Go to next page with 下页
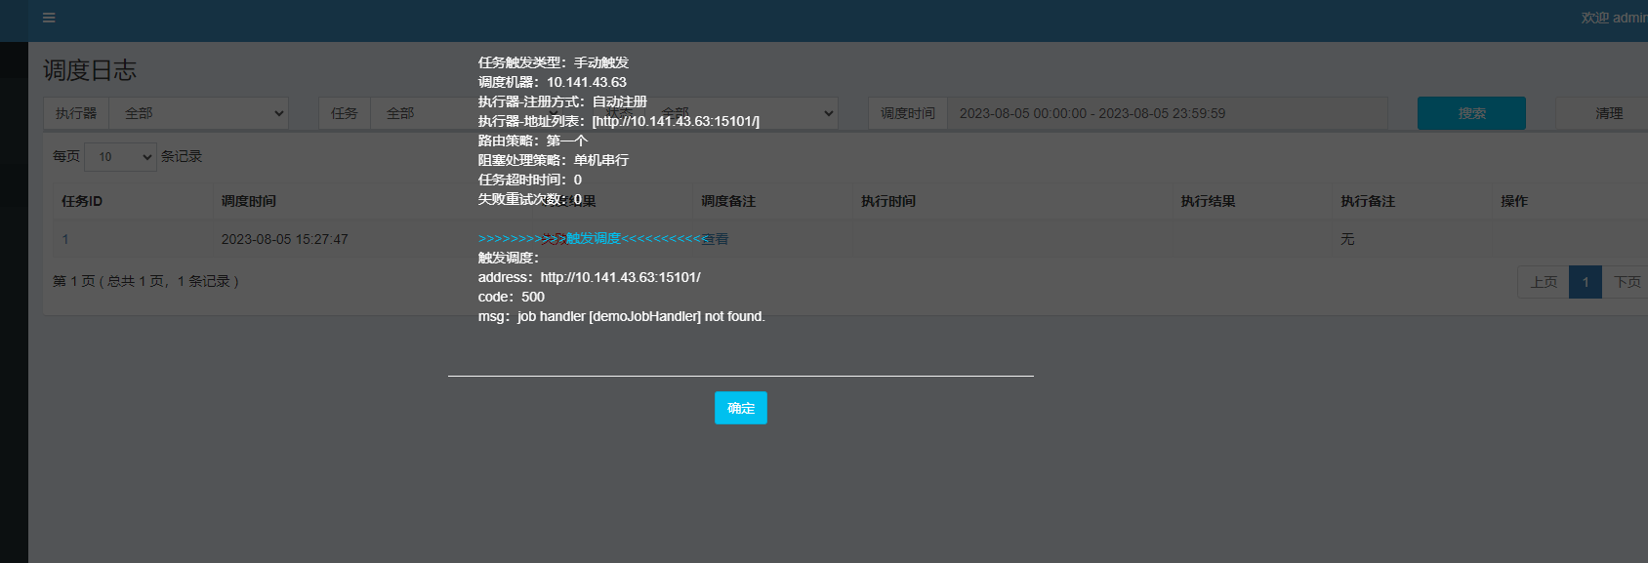This screenshot has width=1648, height=563. pyautogui.click(x=1627, y=282)
